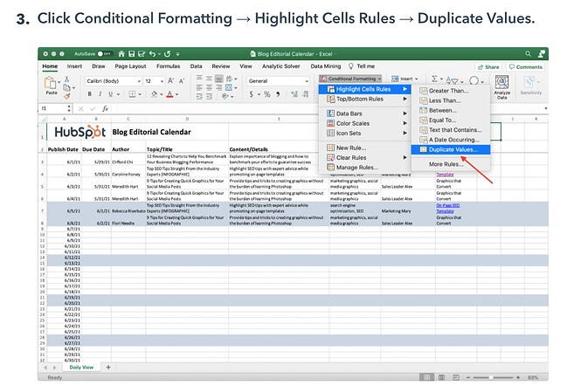The height and width of the screenshot is (392, 567).
Task: Click the fx Insert Function icon
Action: (x=105, y=109)
